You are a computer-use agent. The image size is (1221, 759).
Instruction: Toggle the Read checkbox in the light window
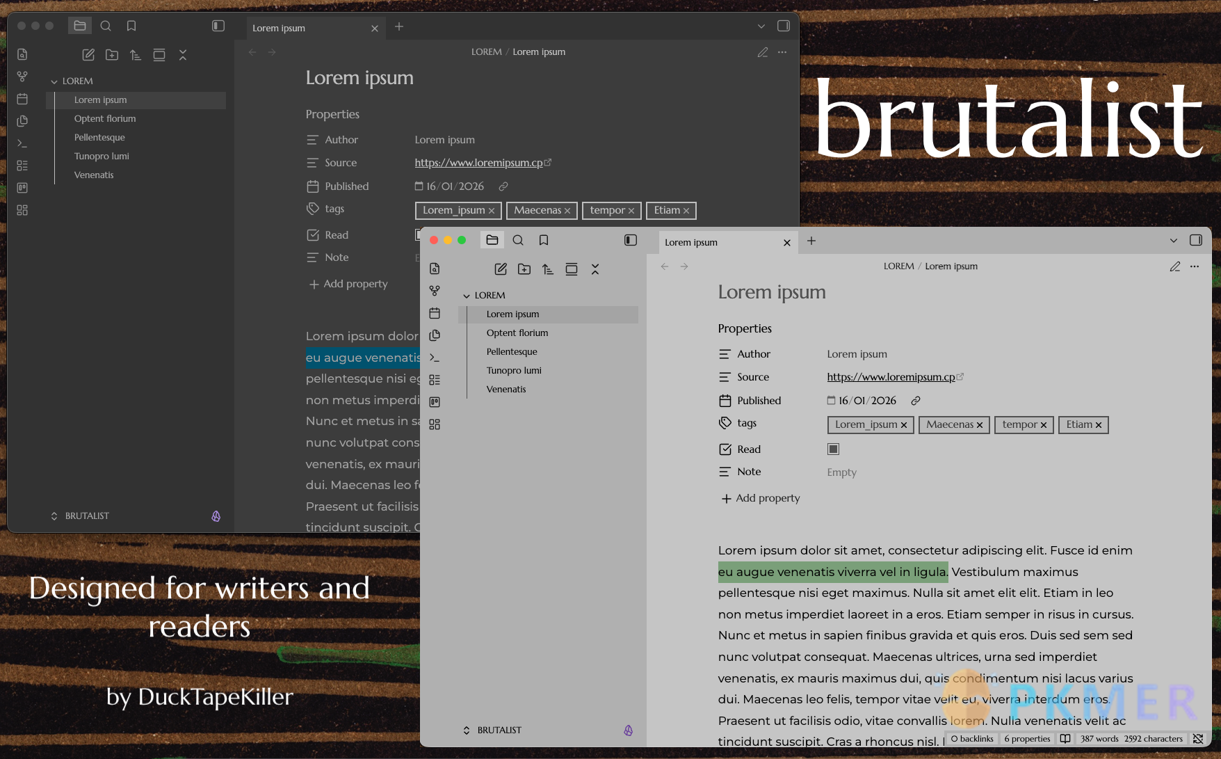(833, 449)
